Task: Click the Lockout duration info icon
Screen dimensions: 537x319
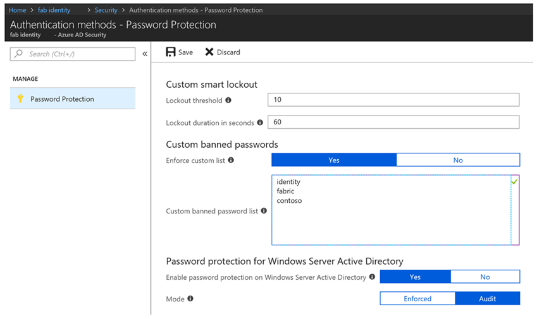Action: tap(260, 123)
